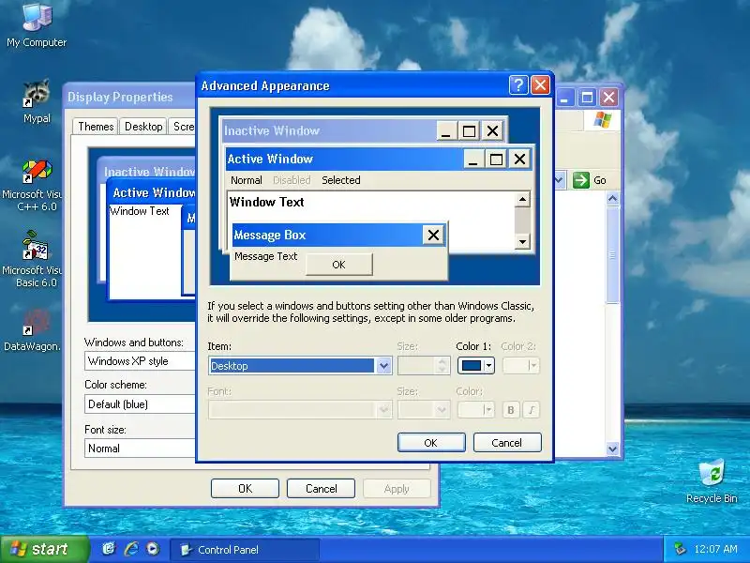The image size is (750, 563).
Task: Click Control Panel scrollbar up arrow
Action: click(x=613, y=198)
